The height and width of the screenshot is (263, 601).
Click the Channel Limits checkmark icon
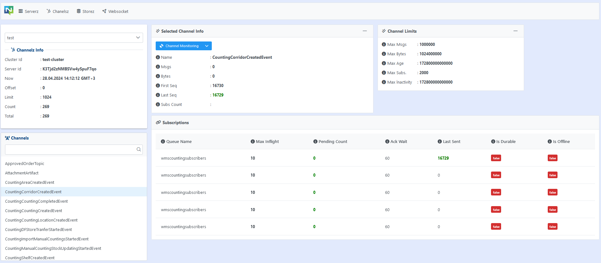tap(384, 31)
